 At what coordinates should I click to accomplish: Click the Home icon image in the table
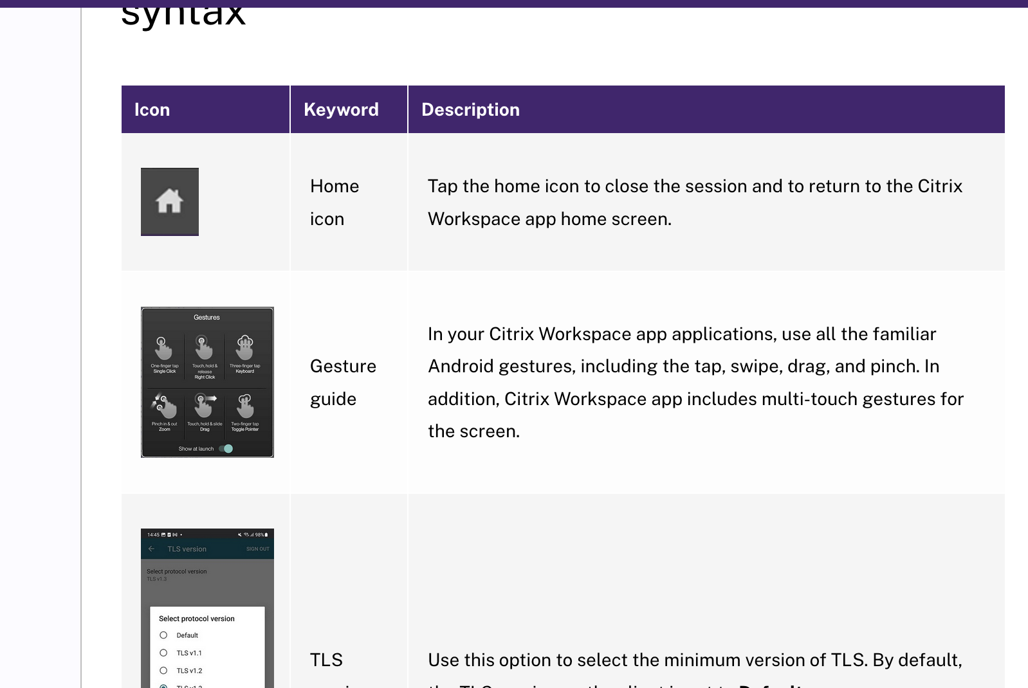pos(170,202)
